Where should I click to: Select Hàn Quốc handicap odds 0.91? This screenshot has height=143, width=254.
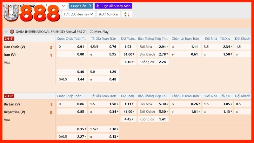(72, 47)
